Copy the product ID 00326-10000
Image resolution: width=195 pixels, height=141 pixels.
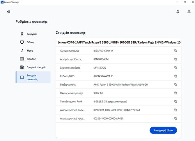pyautogui.click(x=175, y=118)
